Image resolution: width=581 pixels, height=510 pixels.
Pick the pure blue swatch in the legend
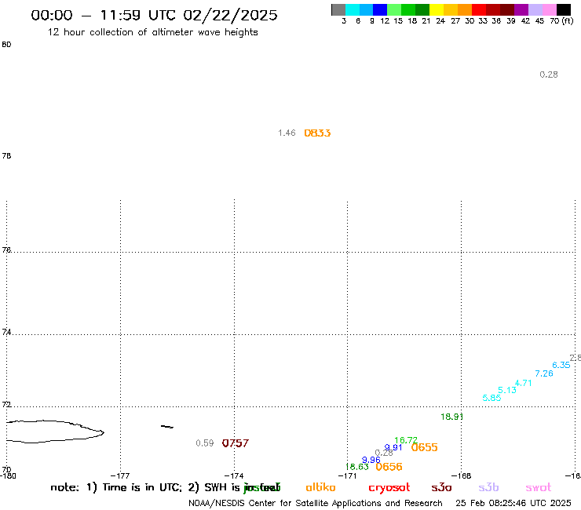[x=380, y=10]
